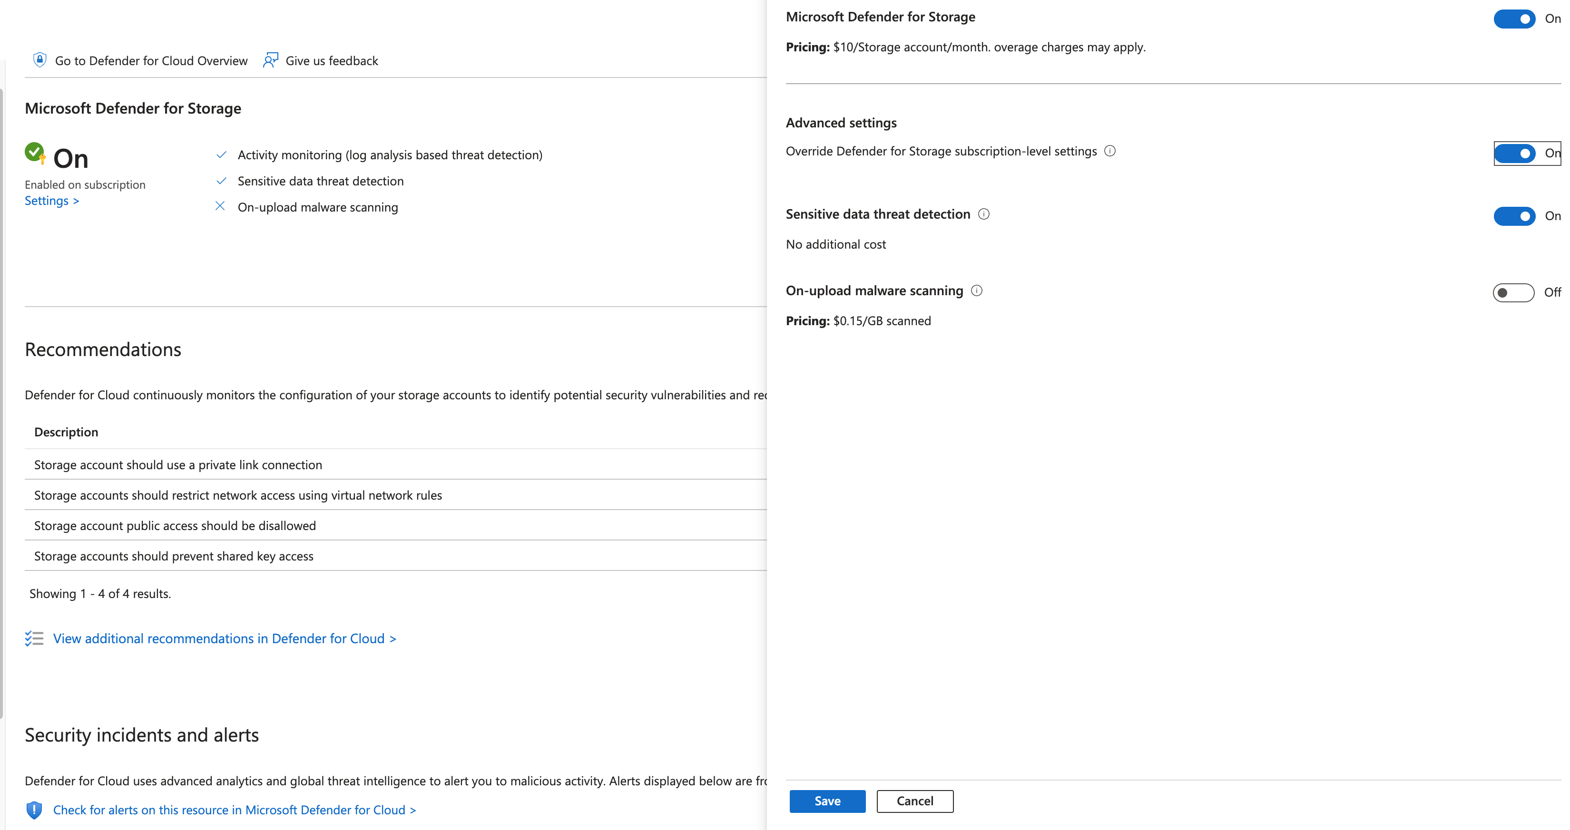Click 'Showing 1 - 4 of 4 results.' text
This screenshot has height=830, width=1570.
pos(100,594)
